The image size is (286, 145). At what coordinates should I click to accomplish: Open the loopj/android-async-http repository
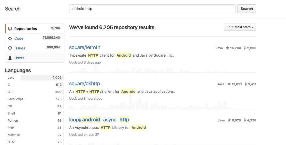pos(99,120)
